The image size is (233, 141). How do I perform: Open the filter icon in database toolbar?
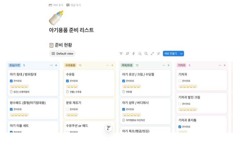[x=121, y=54]
